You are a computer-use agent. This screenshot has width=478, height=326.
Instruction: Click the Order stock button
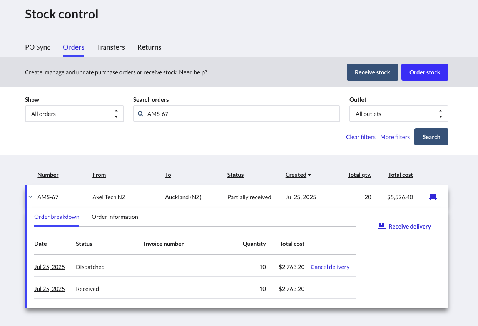tap(425, 72)
